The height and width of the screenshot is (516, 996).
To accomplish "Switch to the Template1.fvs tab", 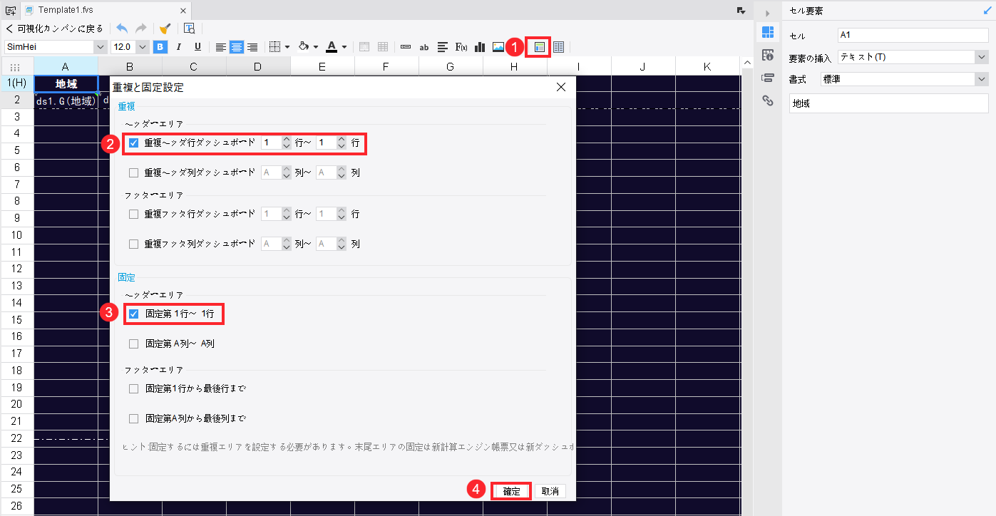I will pyautogui.click(x=106, y=10).
